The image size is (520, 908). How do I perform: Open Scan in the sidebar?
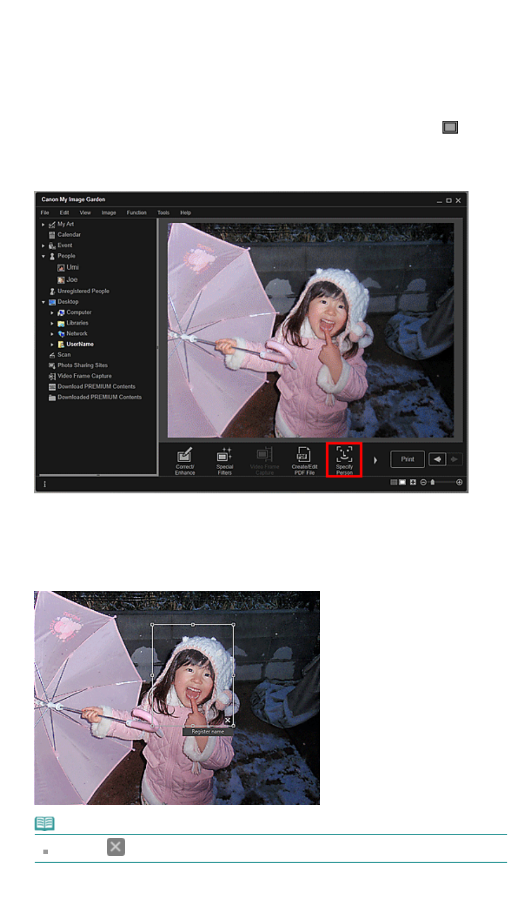tap(60, 355)
